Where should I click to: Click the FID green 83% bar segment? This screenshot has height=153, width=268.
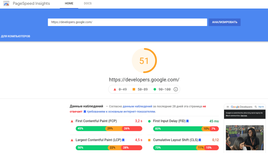(x=178, y=129)
